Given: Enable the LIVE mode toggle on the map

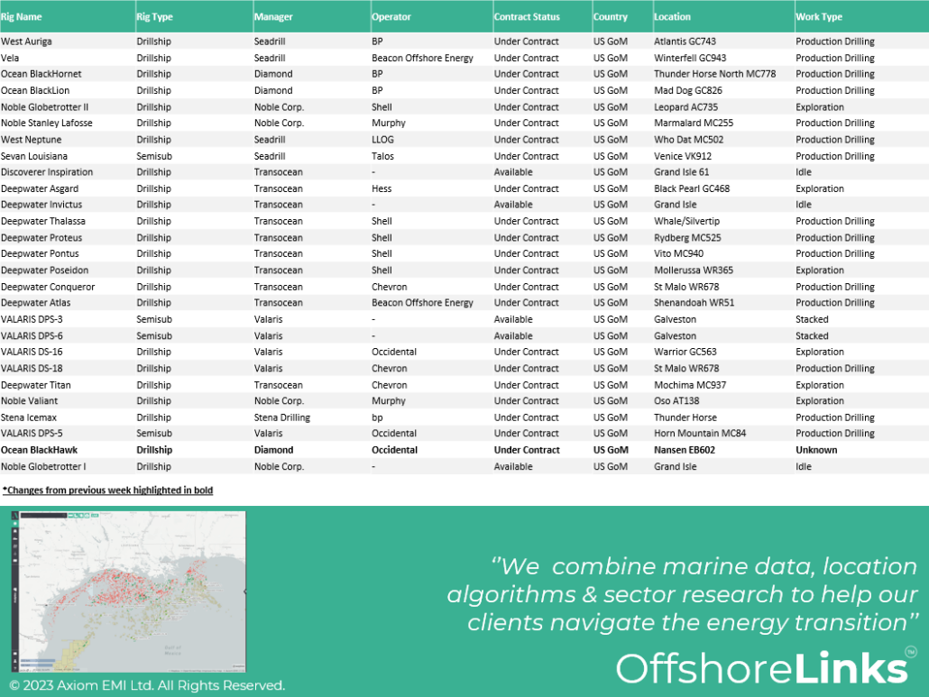Looking at the screenshot, I should [95, 515].
